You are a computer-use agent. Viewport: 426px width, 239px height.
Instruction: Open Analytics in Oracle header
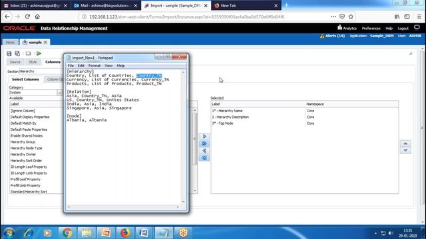[347, 28]
